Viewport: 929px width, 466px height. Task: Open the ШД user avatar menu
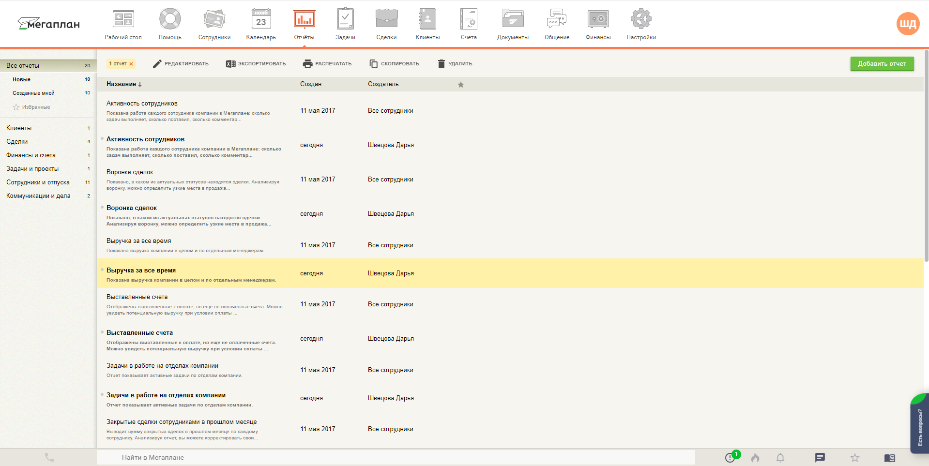pos(908,24)
